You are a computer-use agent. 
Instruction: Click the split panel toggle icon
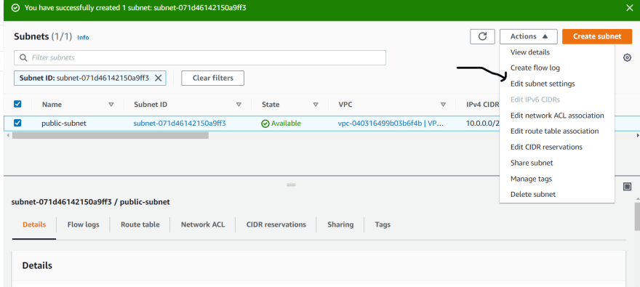[628, 186]
